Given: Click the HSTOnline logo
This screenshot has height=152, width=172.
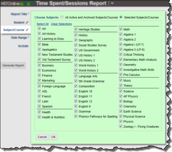Looking at the screenshot, I should (17, 3).
